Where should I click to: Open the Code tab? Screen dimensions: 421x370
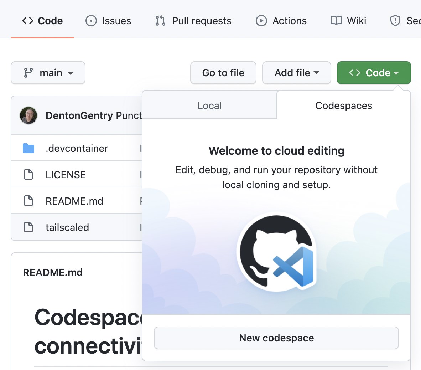coord(42,21)
